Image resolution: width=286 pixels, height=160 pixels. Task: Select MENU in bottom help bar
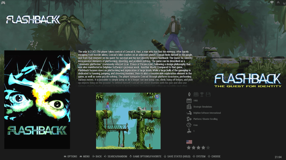[86, 156]
